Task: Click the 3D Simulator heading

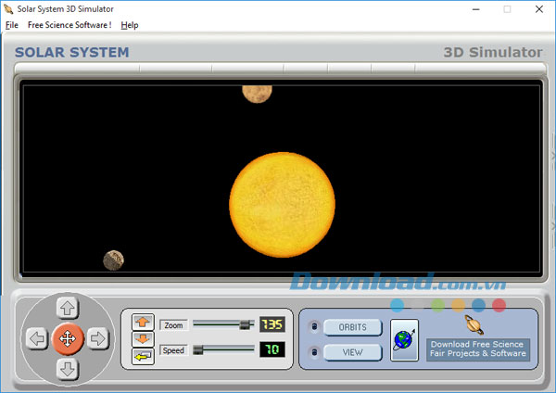Action: [x=493, y=52]
